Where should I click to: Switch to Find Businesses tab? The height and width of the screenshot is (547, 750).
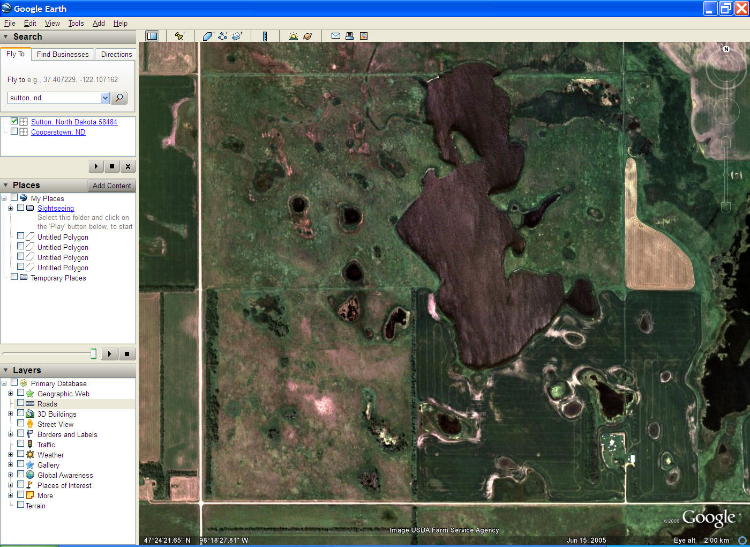coord(63,54)
